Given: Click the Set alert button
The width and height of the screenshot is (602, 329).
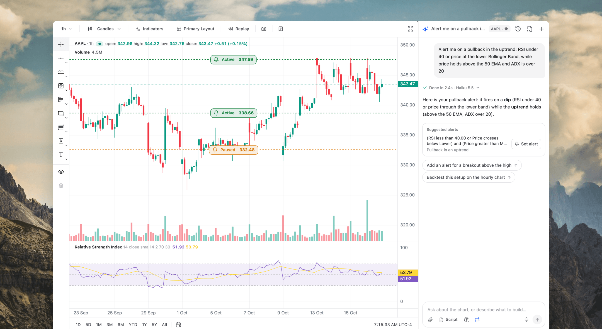Looking at the screenshot, I should (x=526, y=144).
